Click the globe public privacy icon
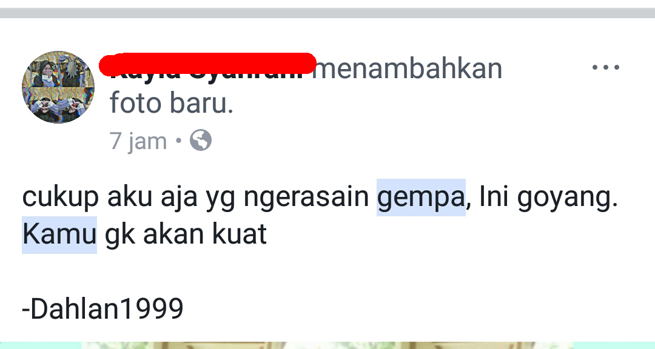Image resolution: width=655 pixels, height=349 pixels. [x=201, y=141]
